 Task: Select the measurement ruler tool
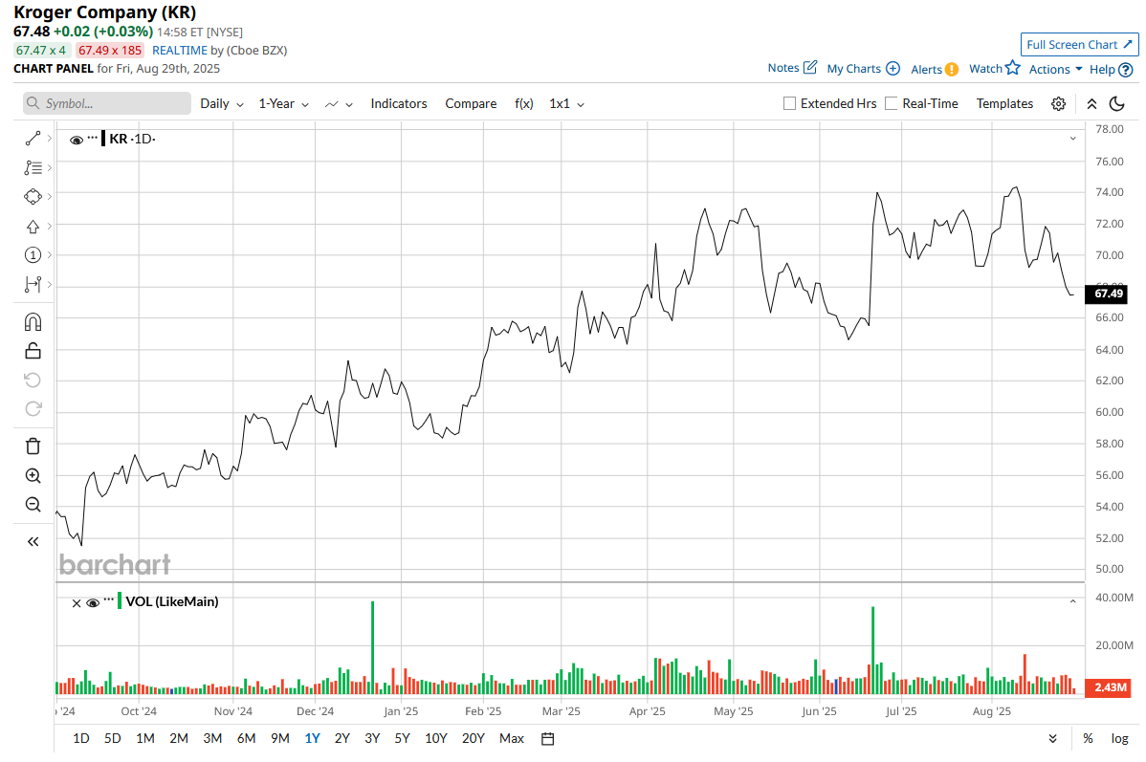click(x=33, y=284)
